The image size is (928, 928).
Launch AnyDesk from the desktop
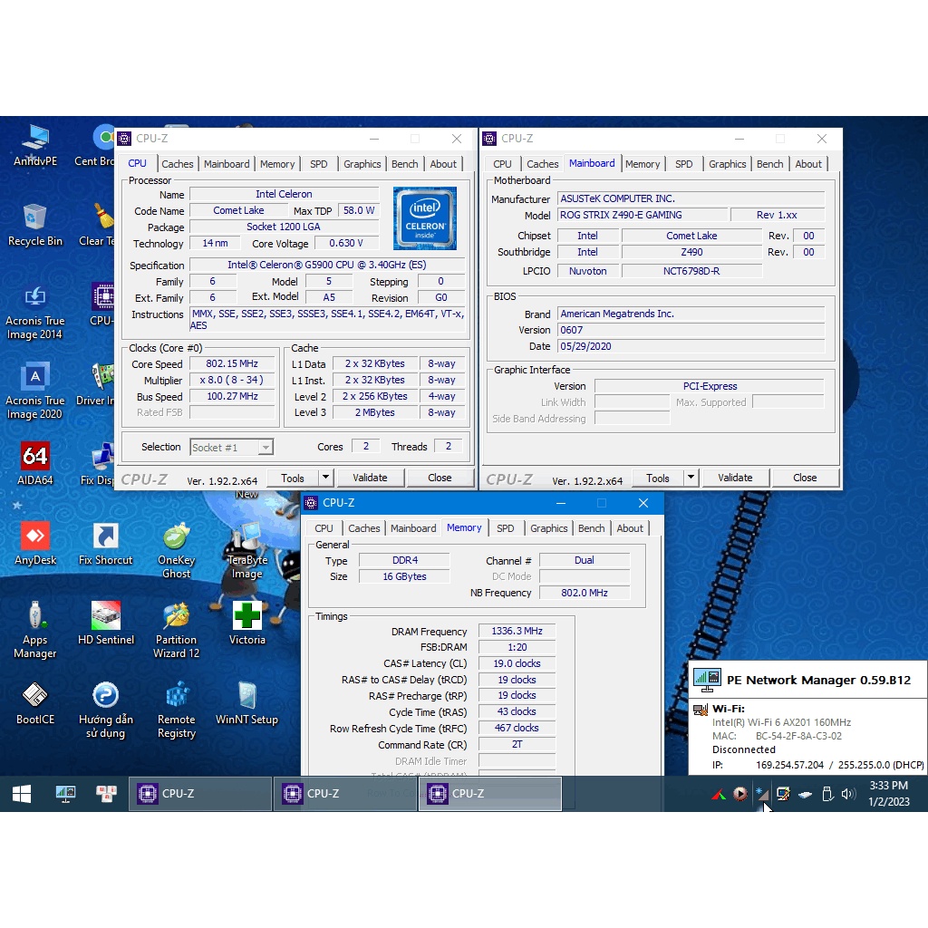click(x=35, y=543)
